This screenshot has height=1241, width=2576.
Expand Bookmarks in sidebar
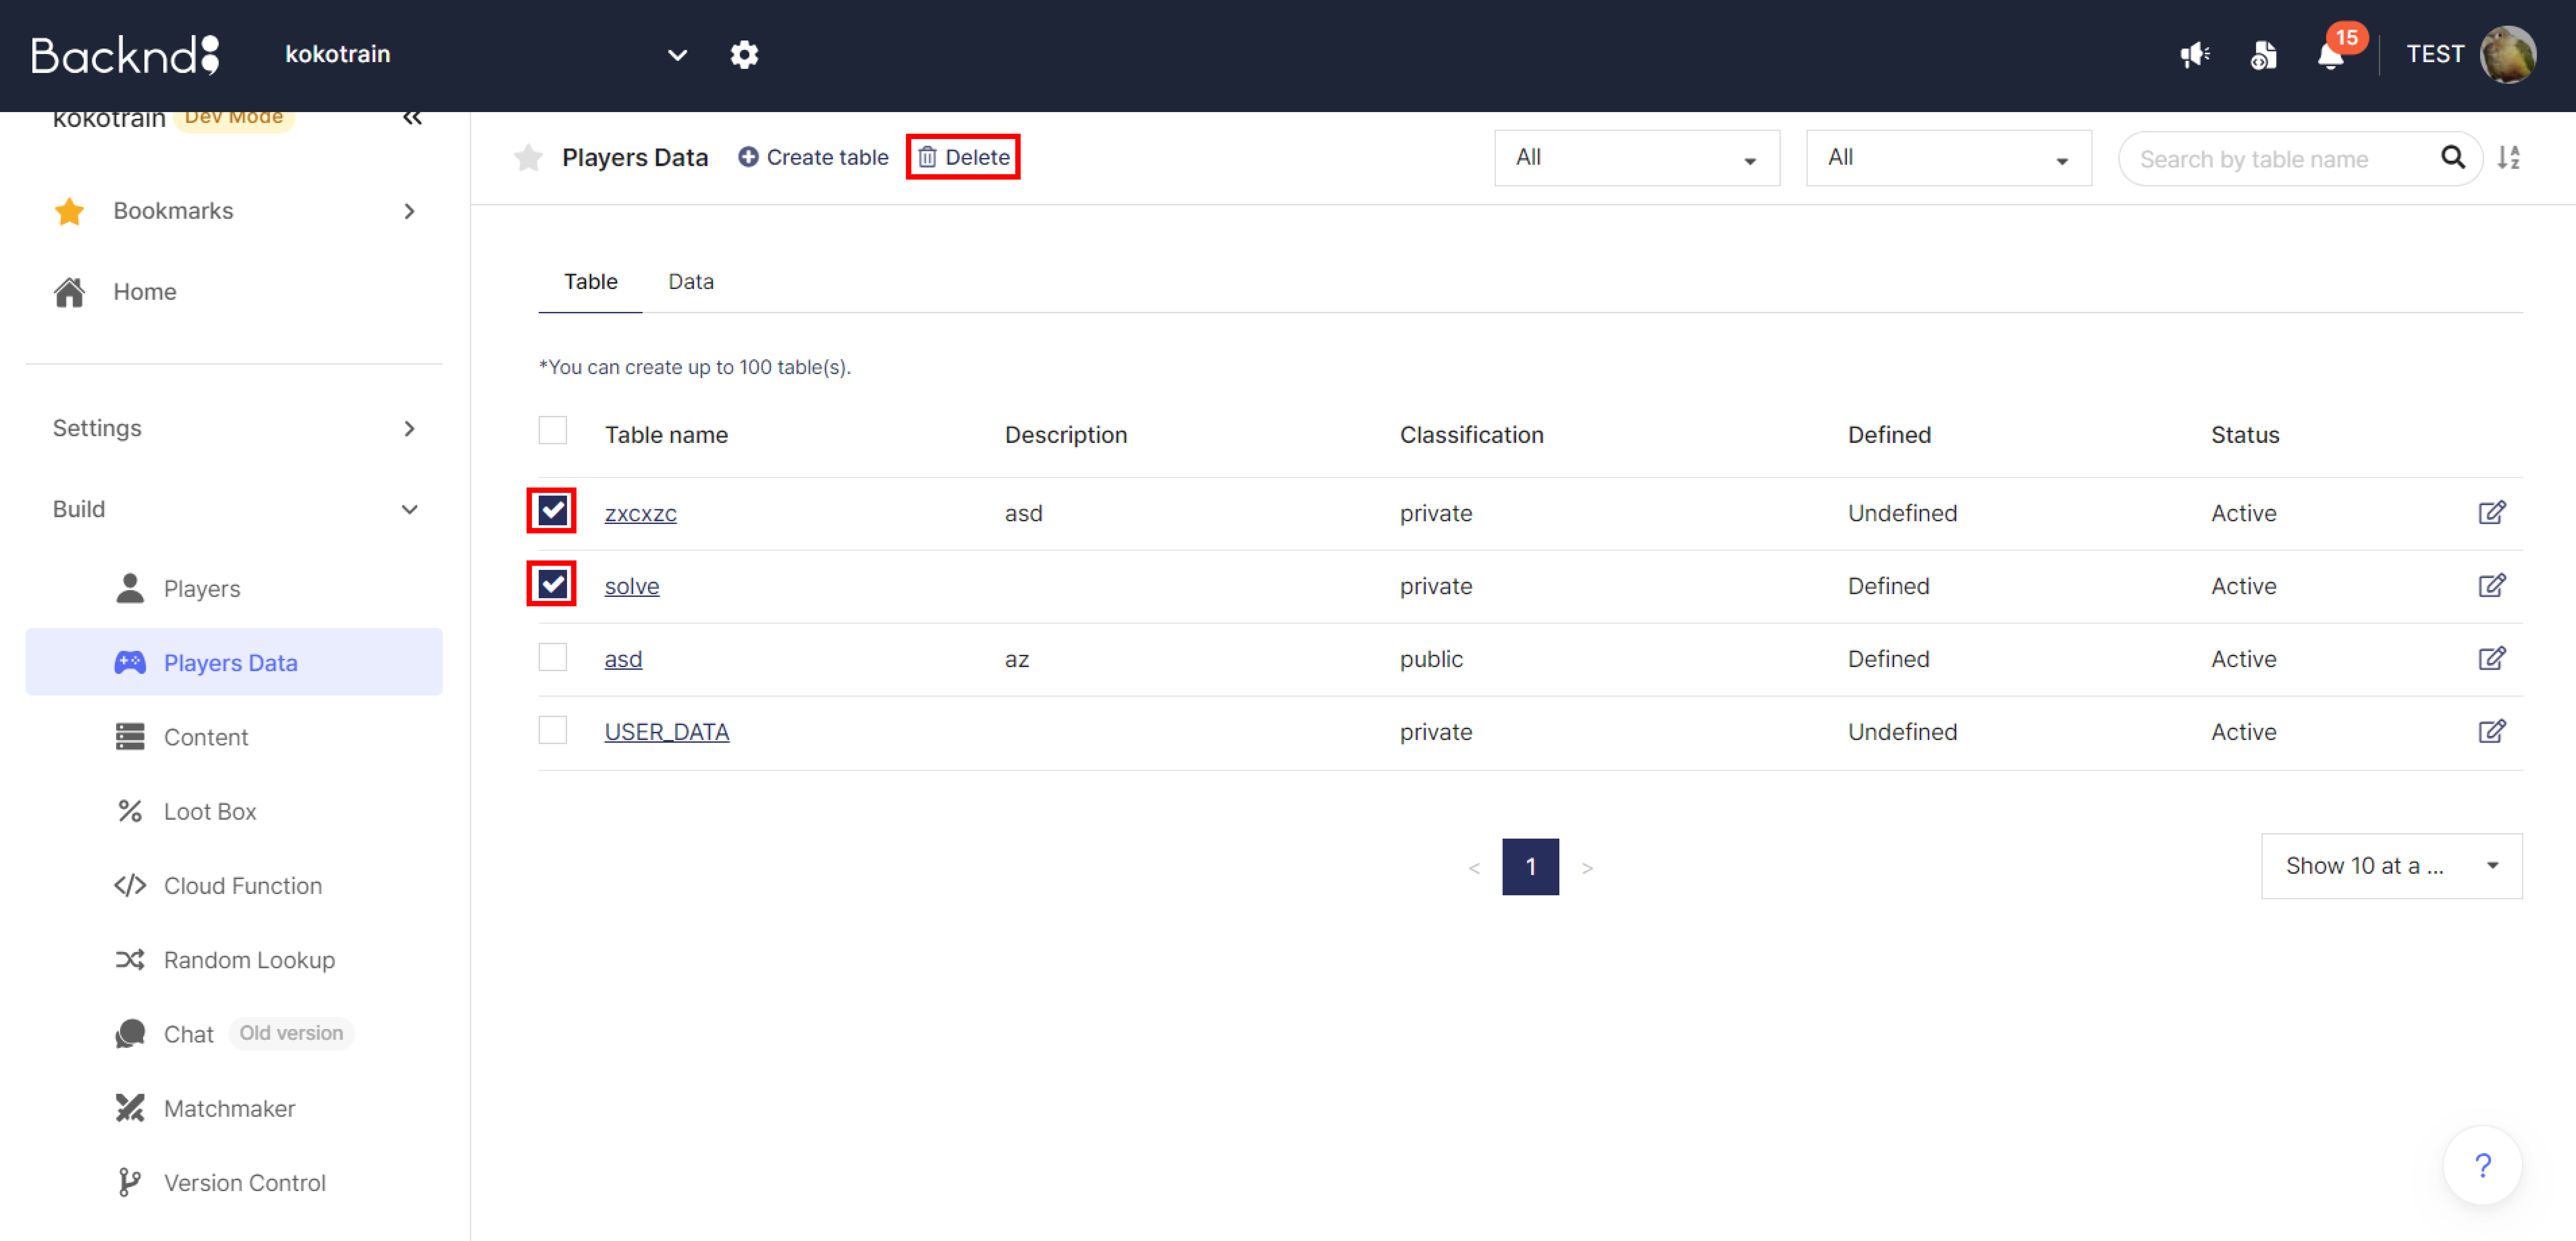[234, 211]
